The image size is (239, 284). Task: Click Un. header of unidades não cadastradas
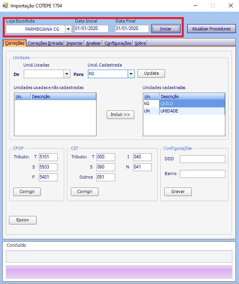(23, 96)
